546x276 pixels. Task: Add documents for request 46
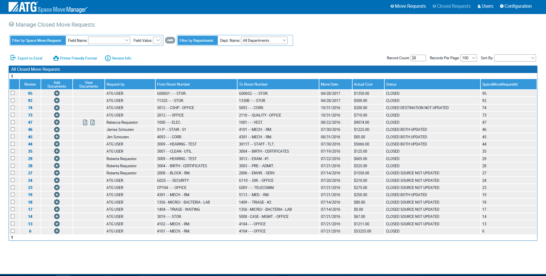[x=57, y=130]
